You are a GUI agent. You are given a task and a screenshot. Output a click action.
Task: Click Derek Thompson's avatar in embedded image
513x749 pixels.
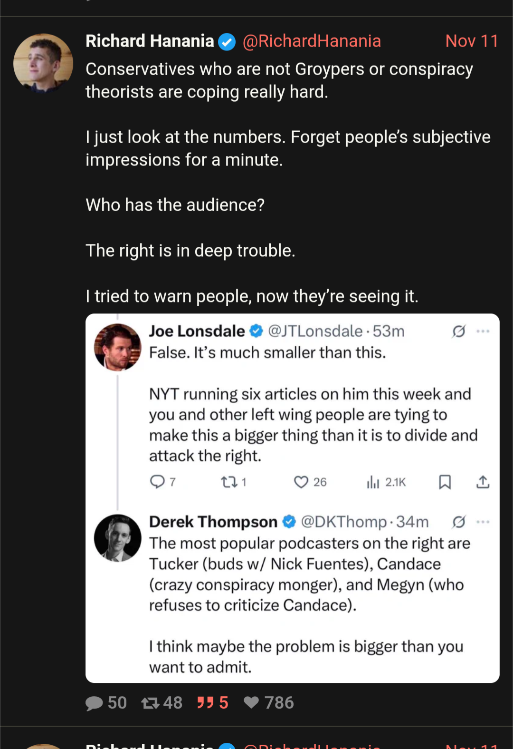pyautogui.click(x=118, y=538)
